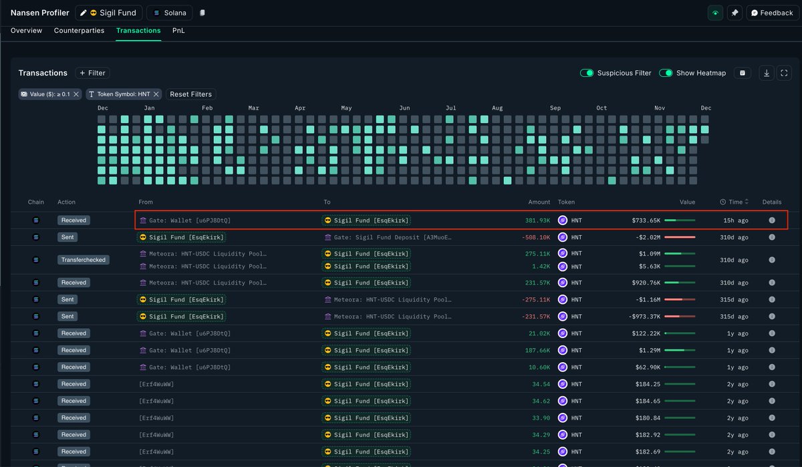The width and height of the screenshot is (802, 467).
Task: Switch to the Overview tab
Action: (x=26, y=31)
